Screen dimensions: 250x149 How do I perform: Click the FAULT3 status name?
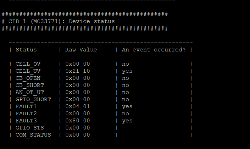(x=26, y=121)
